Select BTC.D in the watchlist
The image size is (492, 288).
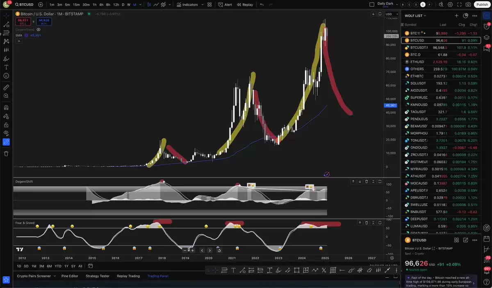441,54
